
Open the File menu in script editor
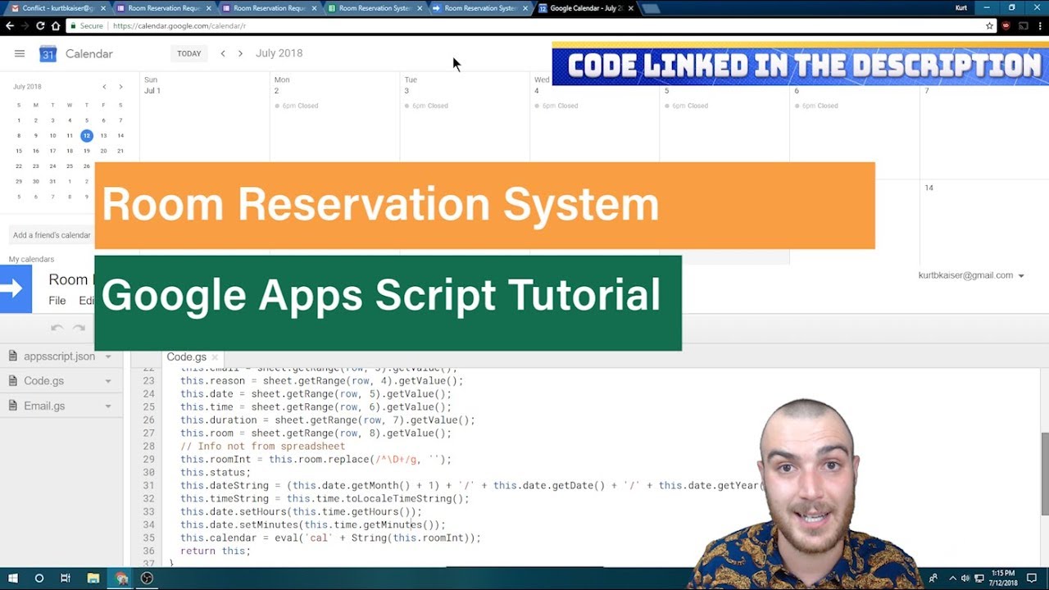click(57, 301)
